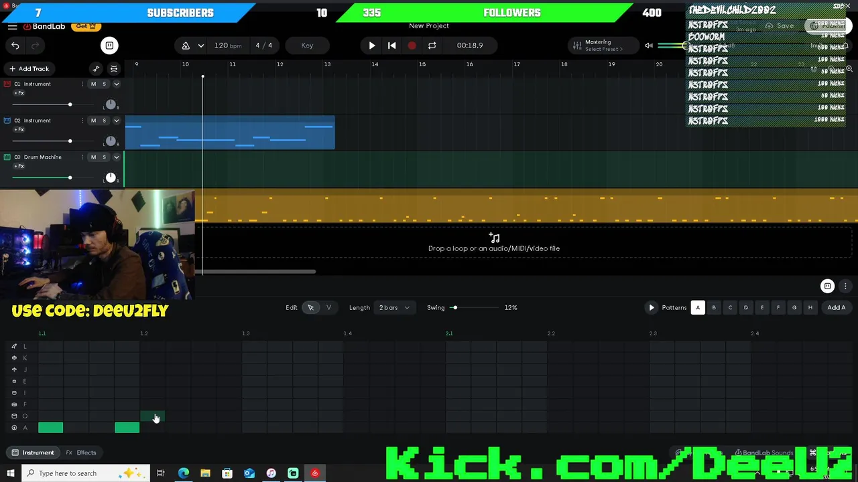Open the Key selector

click(307, 46)
